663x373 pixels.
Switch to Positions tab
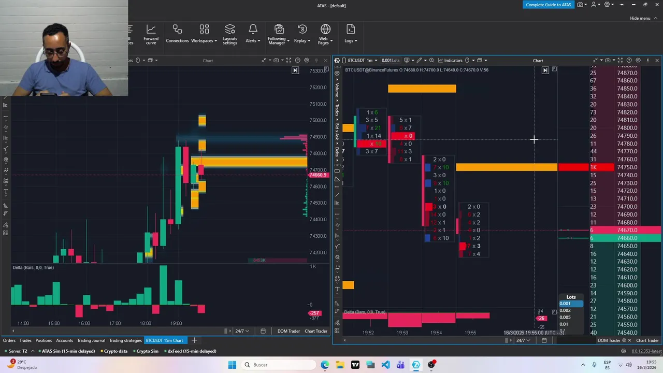(44, 340)
